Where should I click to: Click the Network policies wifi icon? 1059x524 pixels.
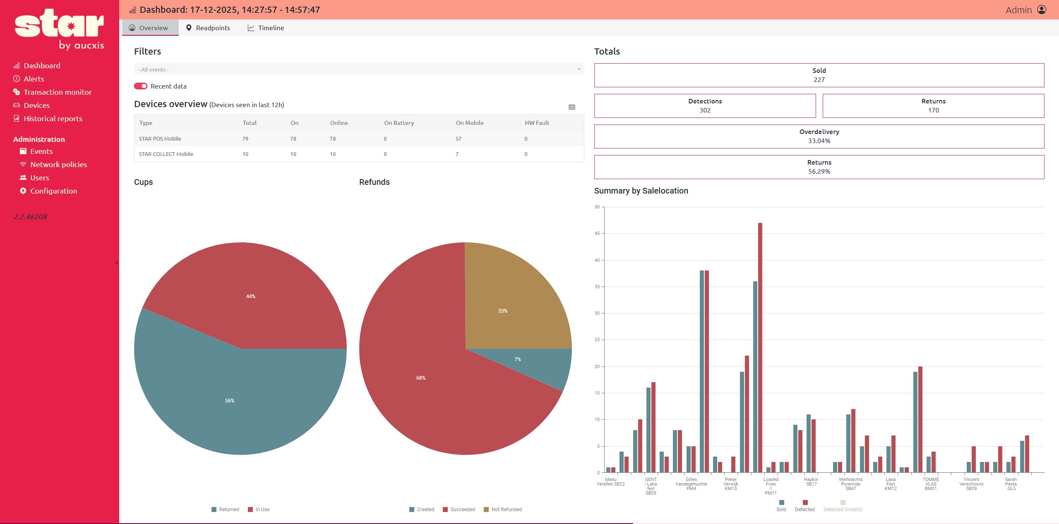tap(23, 164)
